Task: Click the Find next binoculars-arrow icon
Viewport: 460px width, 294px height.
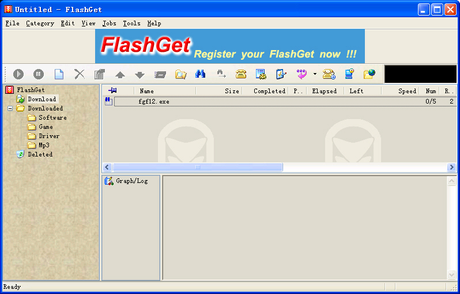Action: (221, 74)
